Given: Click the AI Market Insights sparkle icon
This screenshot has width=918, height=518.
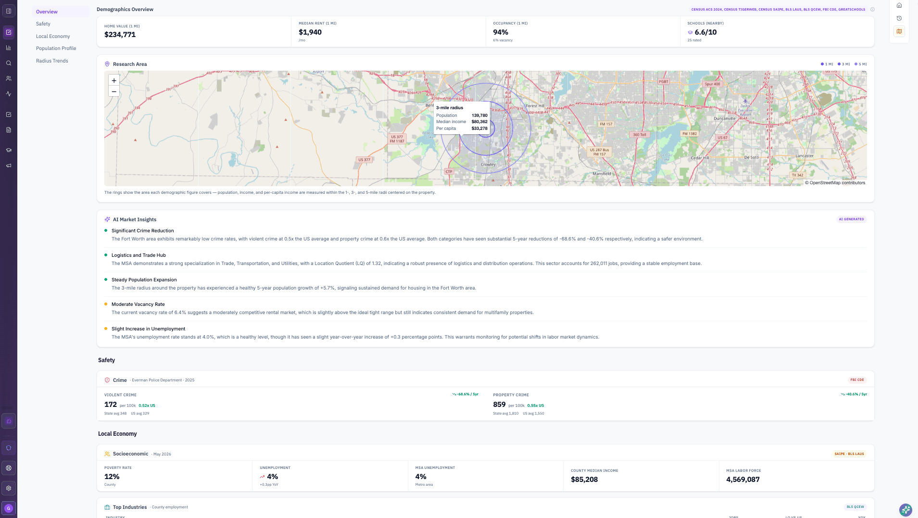Looking at the screenshot, I should (107, 219).
